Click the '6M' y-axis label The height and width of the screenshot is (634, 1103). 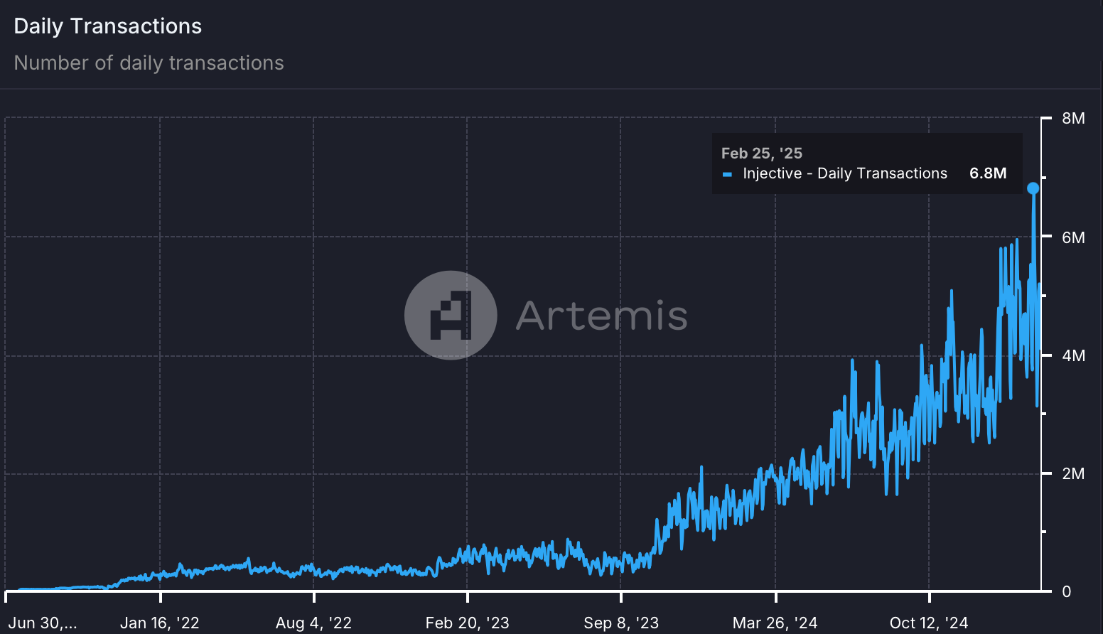(1073, 237)
